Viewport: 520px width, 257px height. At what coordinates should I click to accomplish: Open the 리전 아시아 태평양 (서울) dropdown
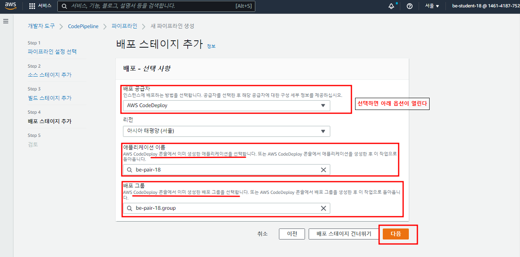(x=226, y=131)
